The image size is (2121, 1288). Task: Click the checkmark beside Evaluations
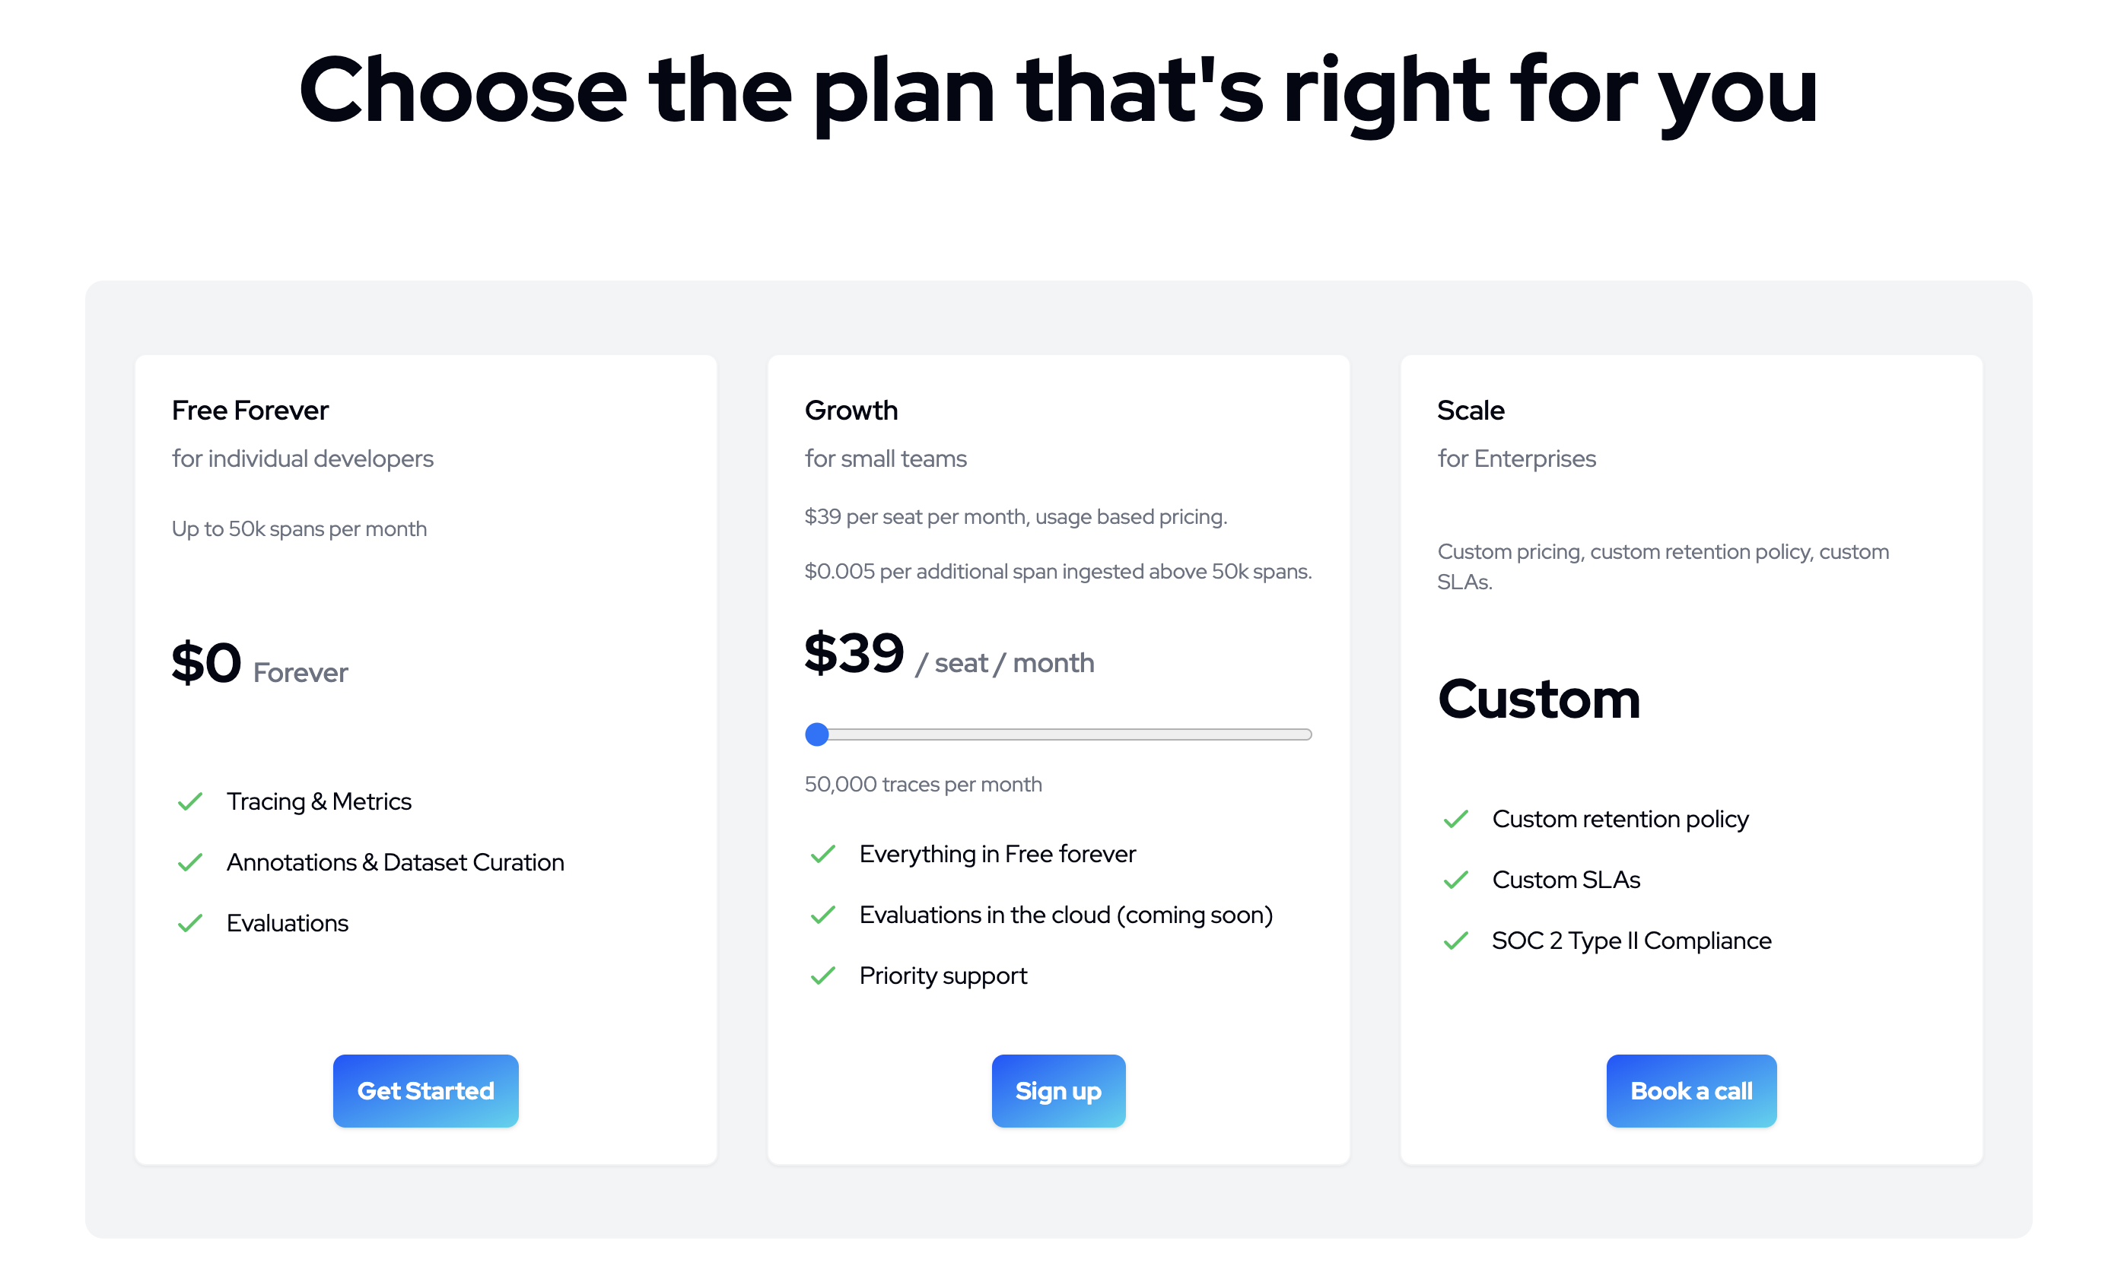pos(189,923)
